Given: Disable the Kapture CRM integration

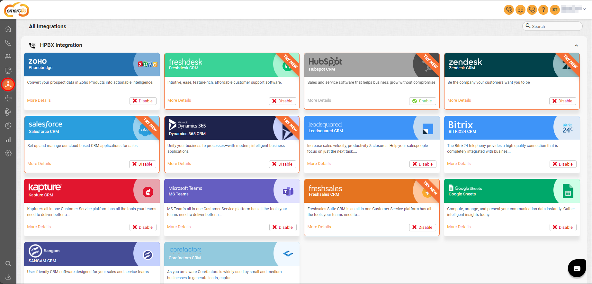Looking at the screenshot, I should 143,227.
